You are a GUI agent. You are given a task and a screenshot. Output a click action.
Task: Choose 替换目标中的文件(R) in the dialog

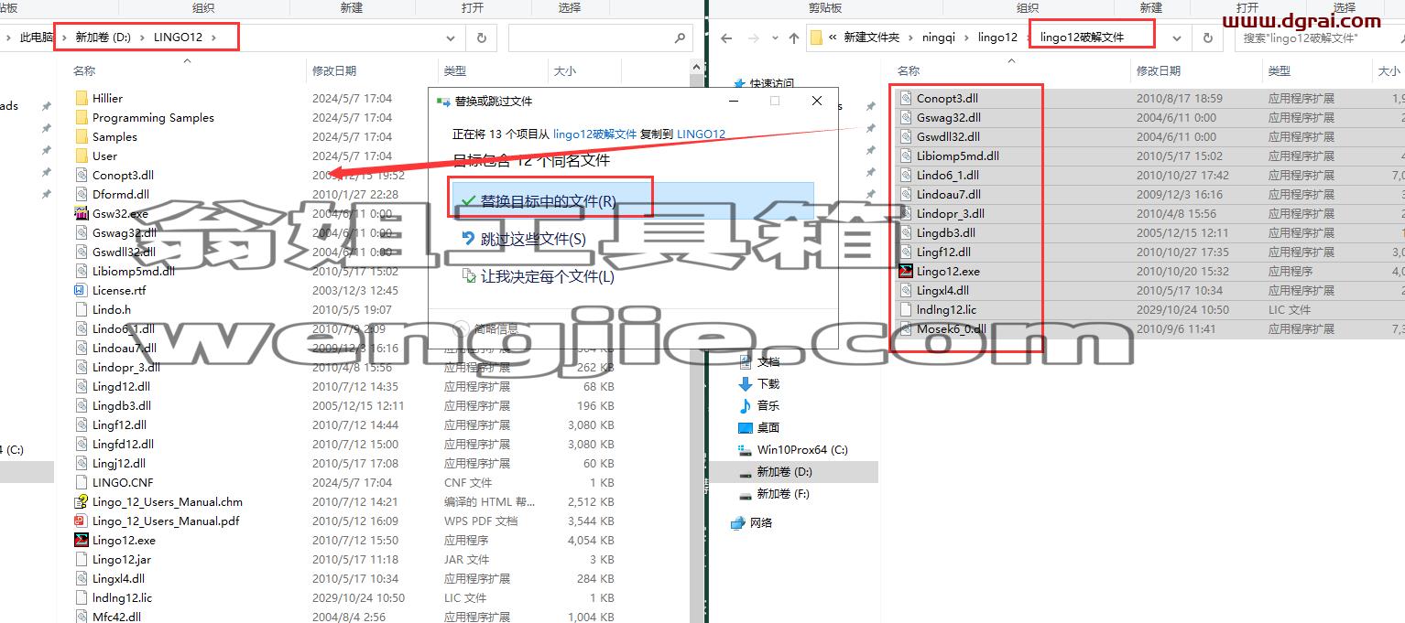tap(633, 201)
